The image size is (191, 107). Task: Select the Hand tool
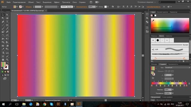[3, 60]
